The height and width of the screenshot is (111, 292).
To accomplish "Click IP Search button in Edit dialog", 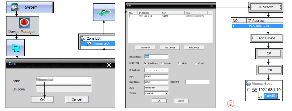I will coord(145,48).
